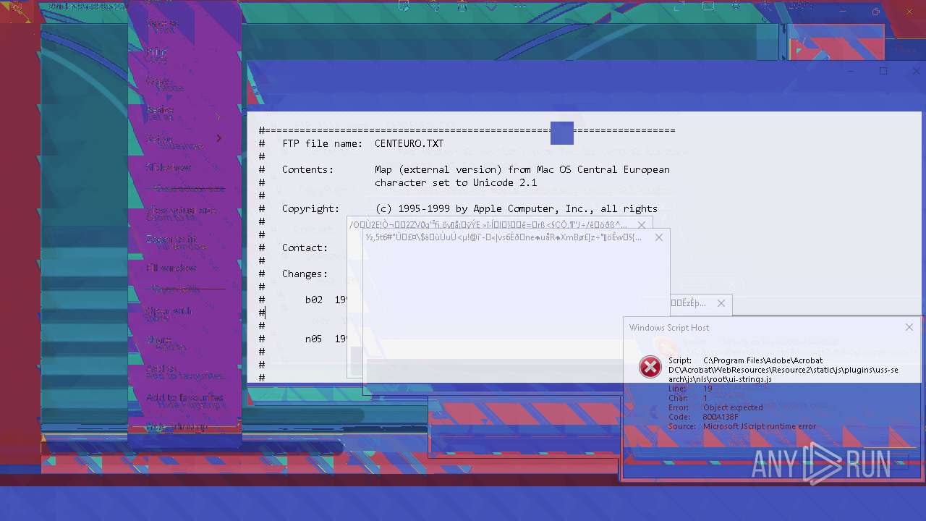
Task: Click the "Windows Script Host" dialog title
Action: (669, 328)
